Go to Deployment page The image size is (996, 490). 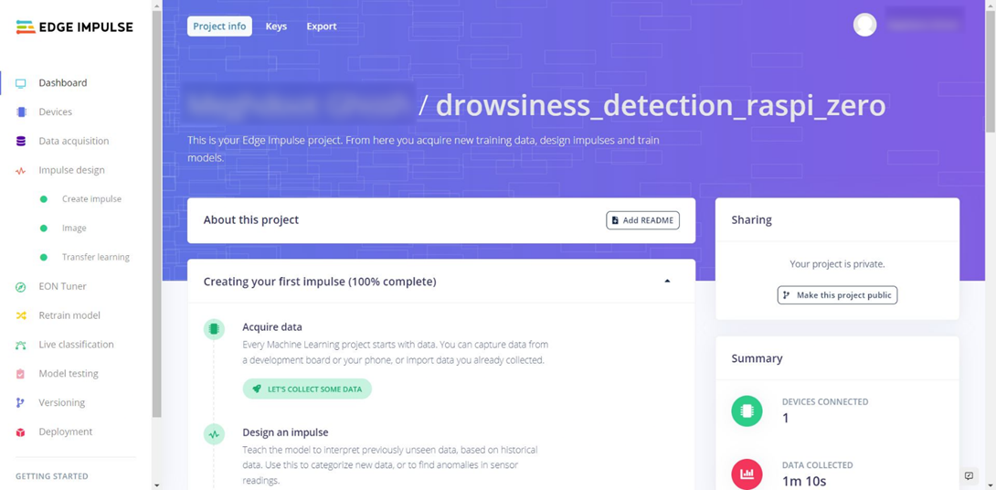click(x=66, y=431)
